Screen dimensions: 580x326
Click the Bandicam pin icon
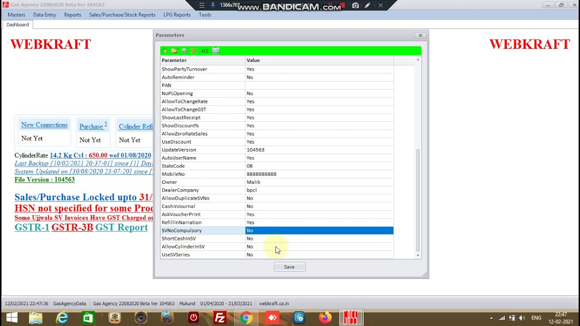coord(213,5)
